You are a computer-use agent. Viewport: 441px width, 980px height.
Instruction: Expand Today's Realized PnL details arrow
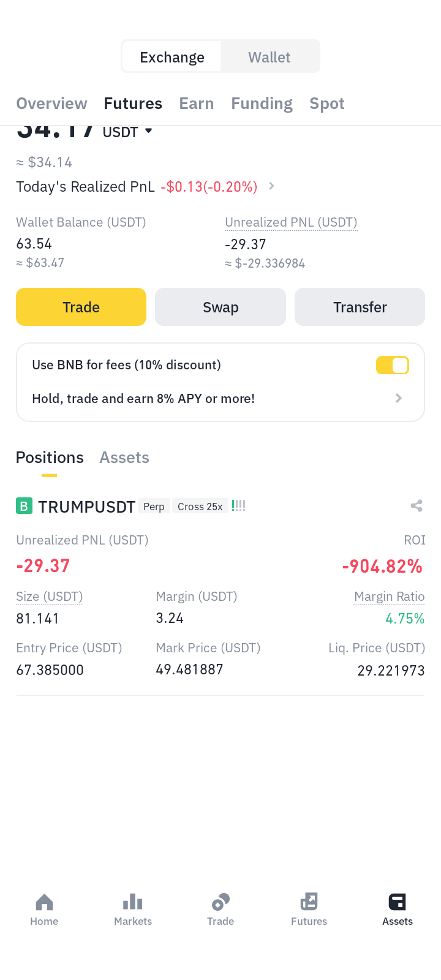pyautogui.click(x=272, y=186)
